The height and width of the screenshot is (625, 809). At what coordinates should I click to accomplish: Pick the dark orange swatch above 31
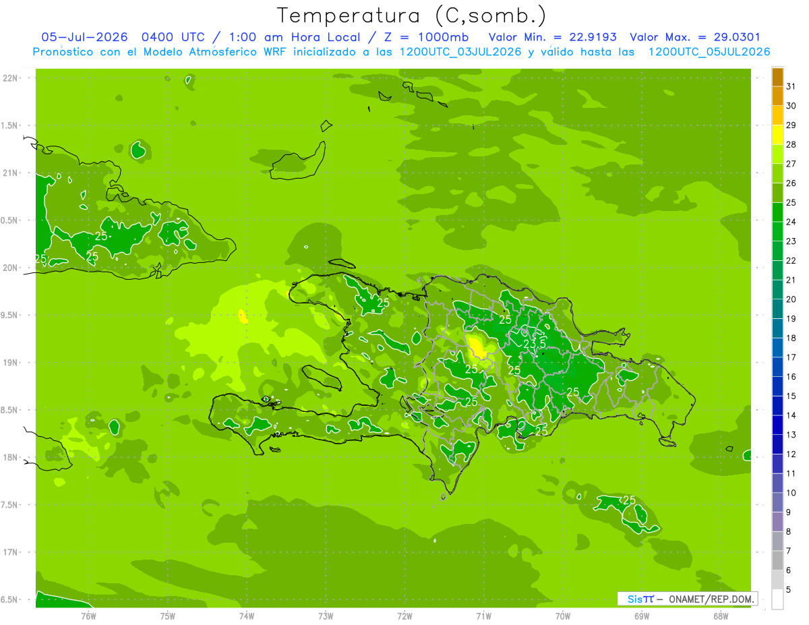pos(777,77)
